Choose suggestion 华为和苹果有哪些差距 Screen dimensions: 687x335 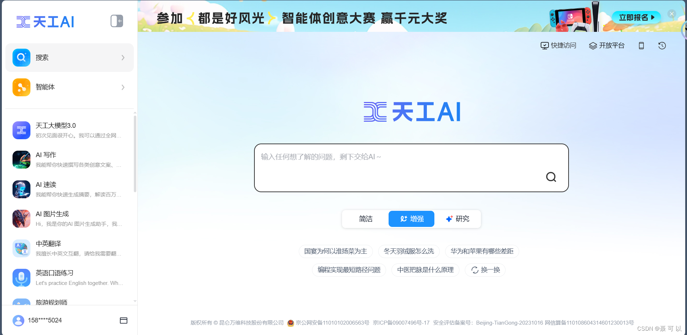(482, 251)
